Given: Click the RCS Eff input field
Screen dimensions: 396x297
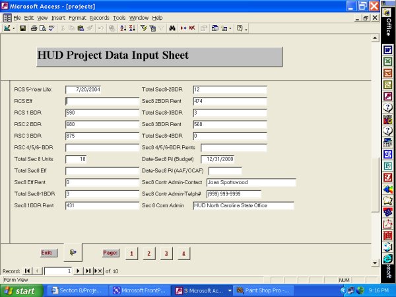Looking at the screenshot, I should [102, 101].
